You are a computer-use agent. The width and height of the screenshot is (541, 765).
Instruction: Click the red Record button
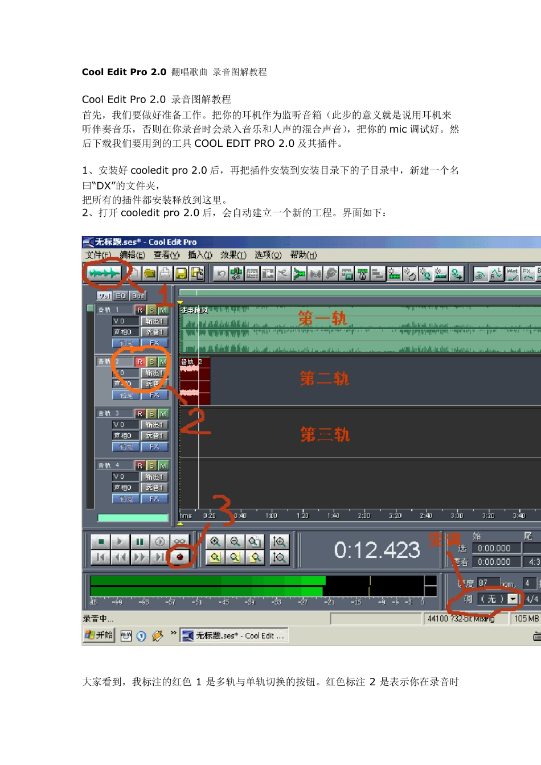pyautogui.click(x=180, y=557)
